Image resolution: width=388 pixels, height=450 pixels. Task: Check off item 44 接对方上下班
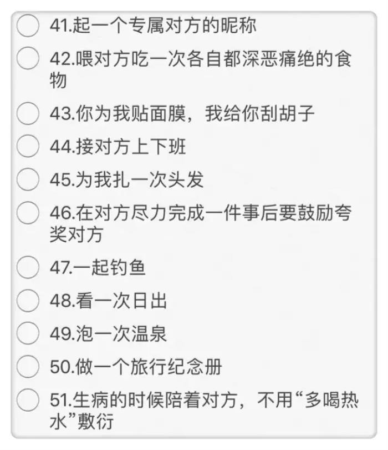coord(28,147)
